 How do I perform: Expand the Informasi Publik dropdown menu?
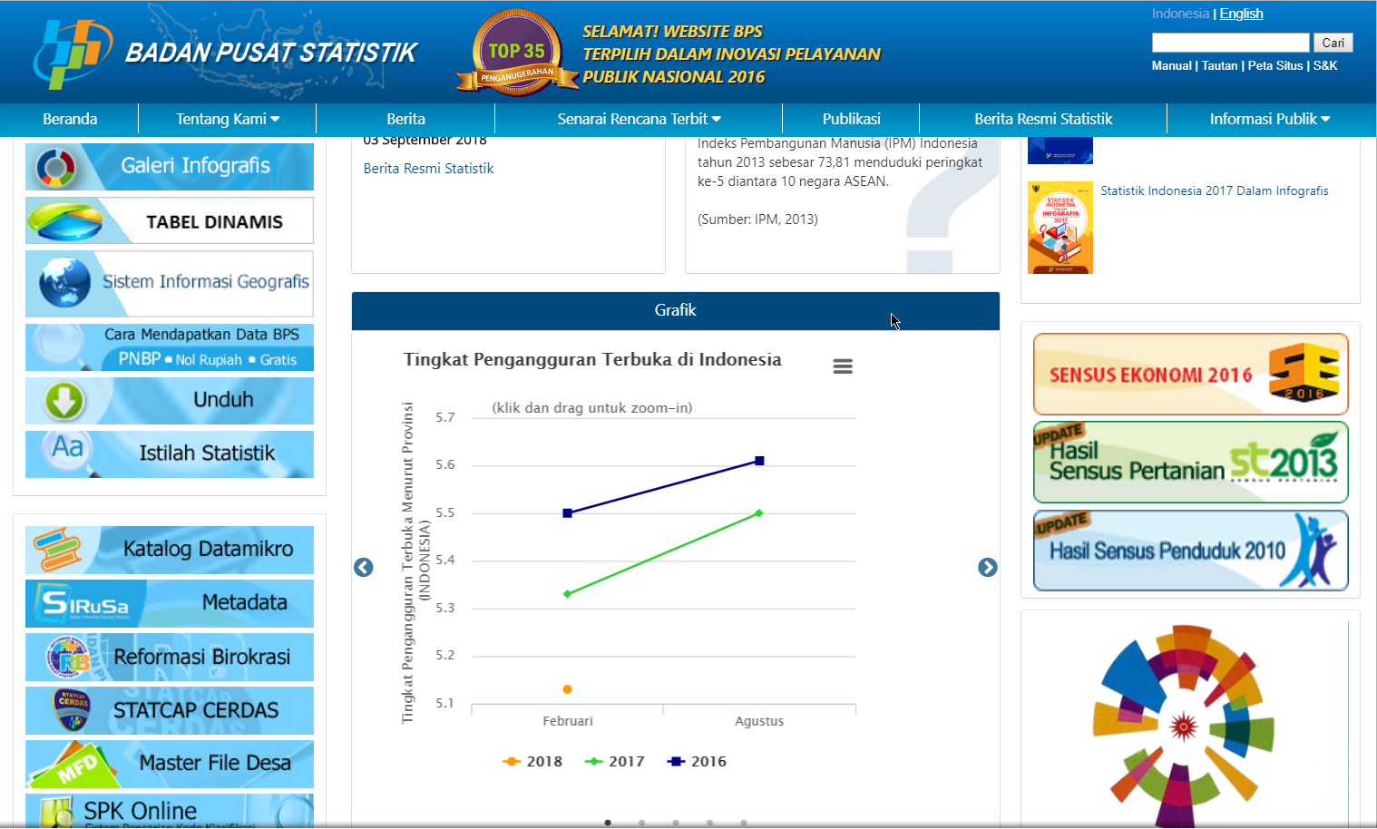[1270, 119]
